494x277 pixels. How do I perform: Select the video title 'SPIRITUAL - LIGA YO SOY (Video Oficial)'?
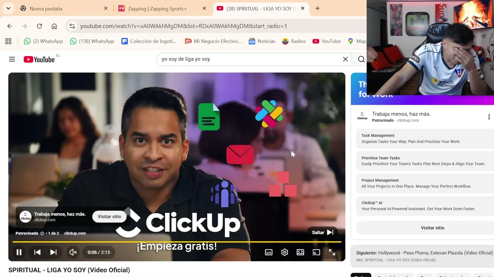[x=69, y=270]
